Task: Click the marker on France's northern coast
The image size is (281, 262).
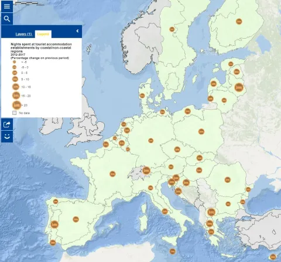Action: point(106,144)
